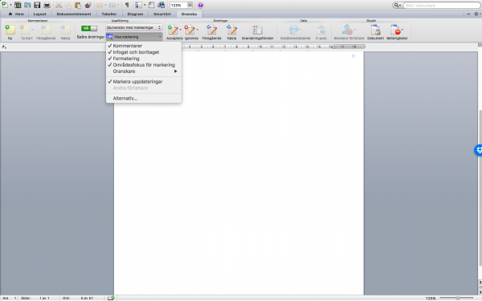Click the Toolbox icon
This screenshot has width=482, height=301.
click(152, 5)
